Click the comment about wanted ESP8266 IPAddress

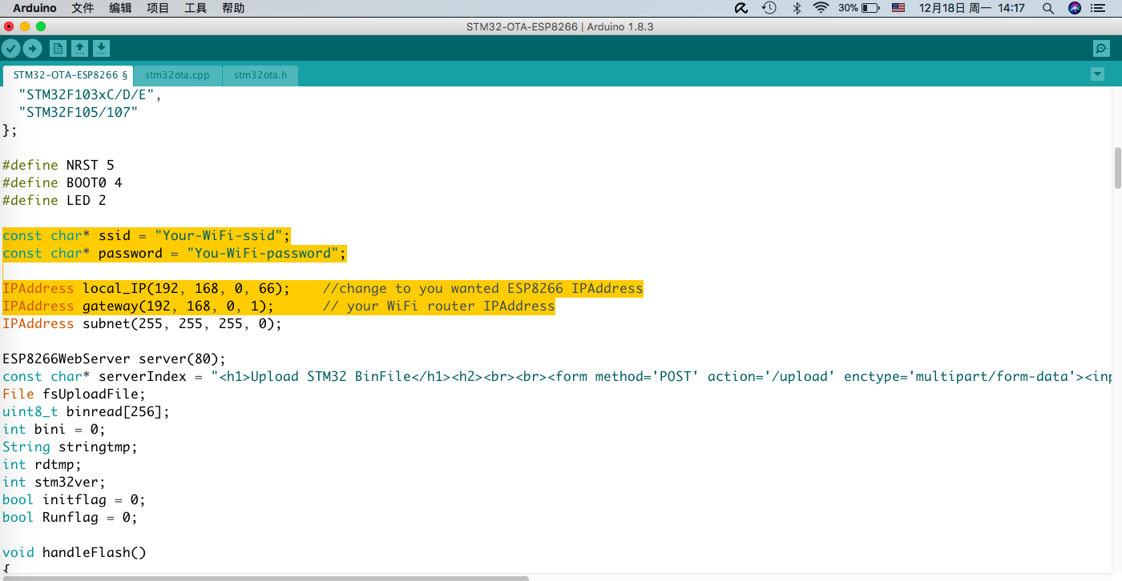tap(483, 288)
